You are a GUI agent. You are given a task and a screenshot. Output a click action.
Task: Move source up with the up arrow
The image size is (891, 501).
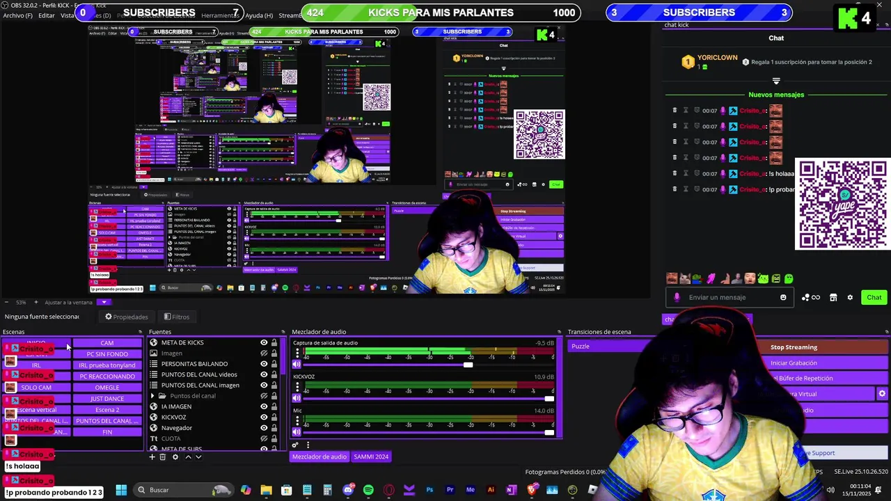188,457
